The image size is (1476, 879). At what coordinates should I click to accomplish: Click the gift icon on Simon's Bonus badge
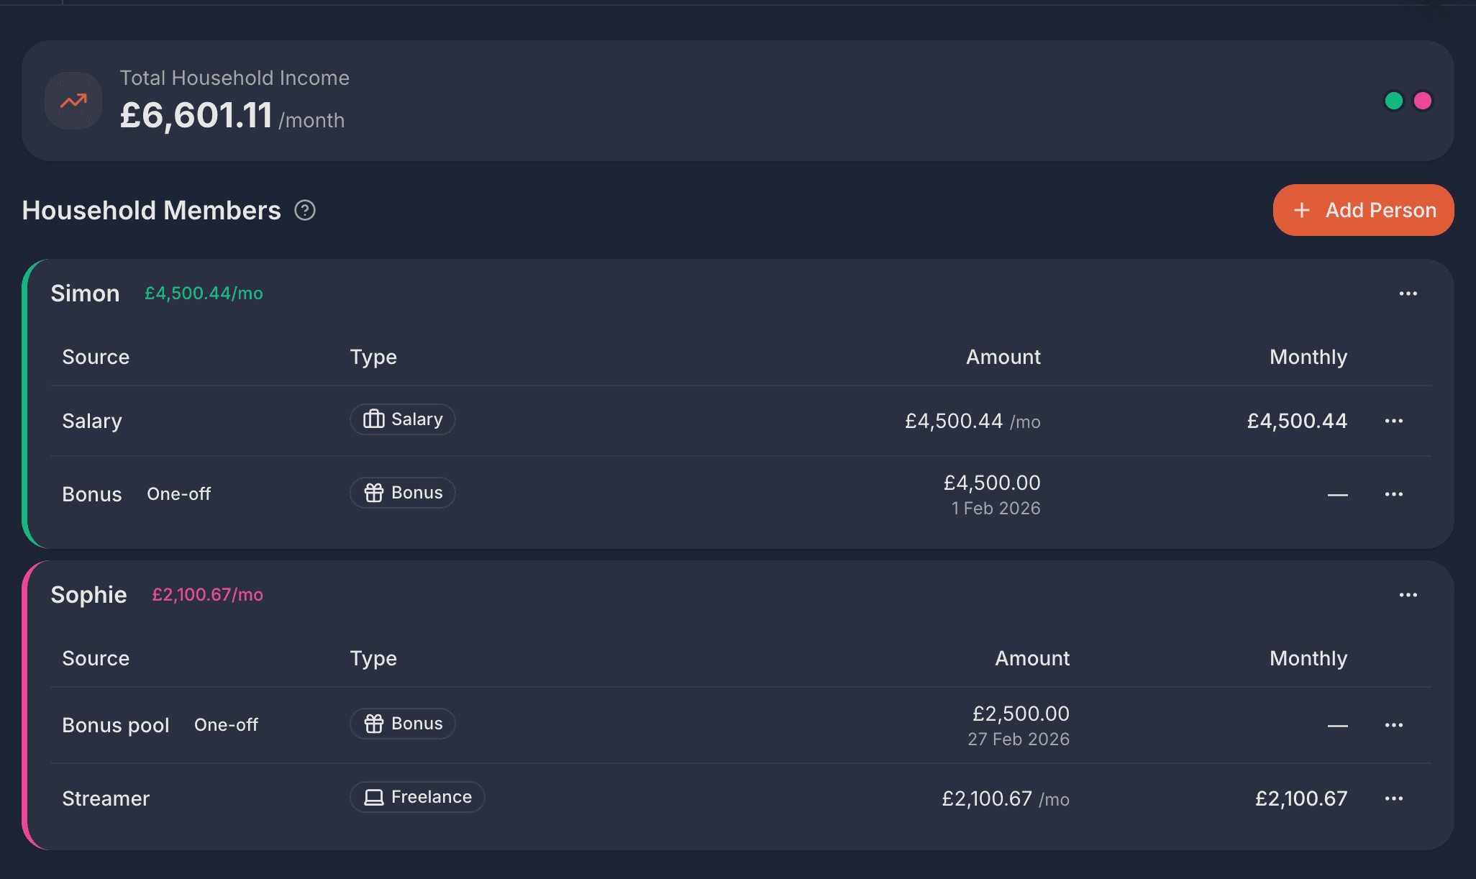click(374, 492)
